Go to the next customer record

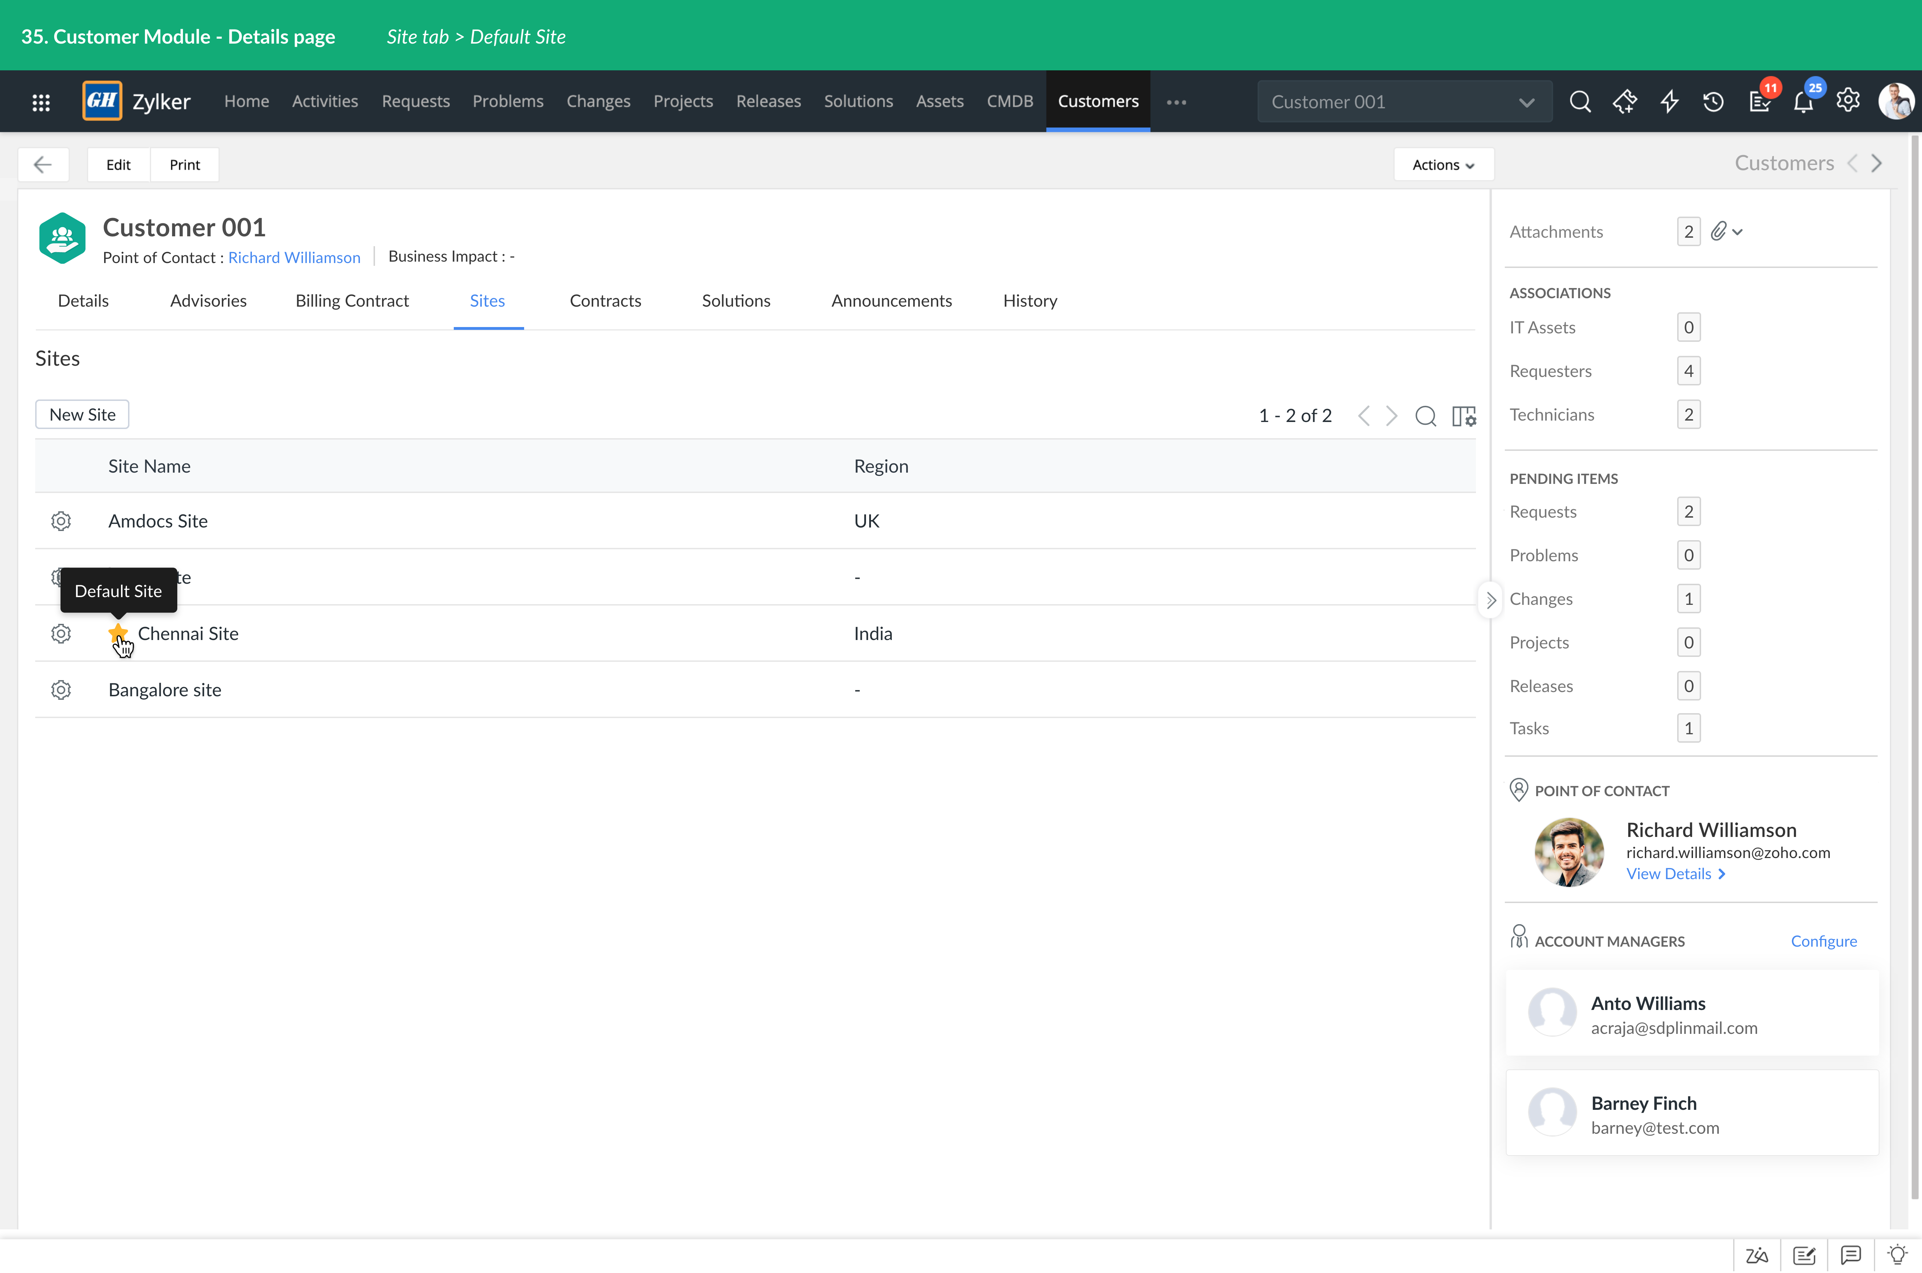[1877, 163]
